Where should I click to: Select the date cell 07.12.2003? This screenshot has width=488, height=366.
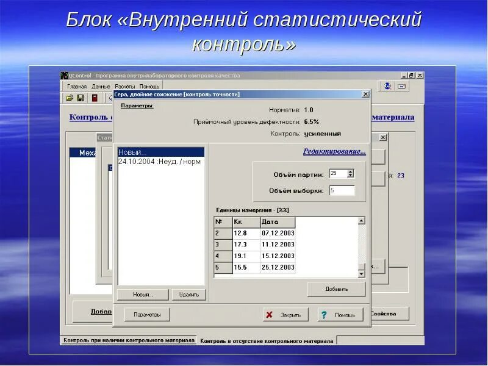(x=278, y=234)
